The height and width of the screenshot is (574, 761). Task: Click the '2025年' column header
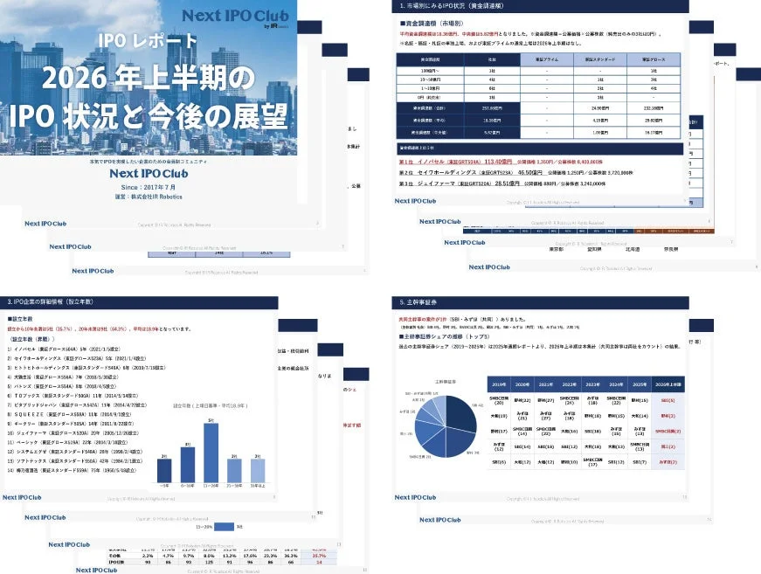click(x=640, y=384)
